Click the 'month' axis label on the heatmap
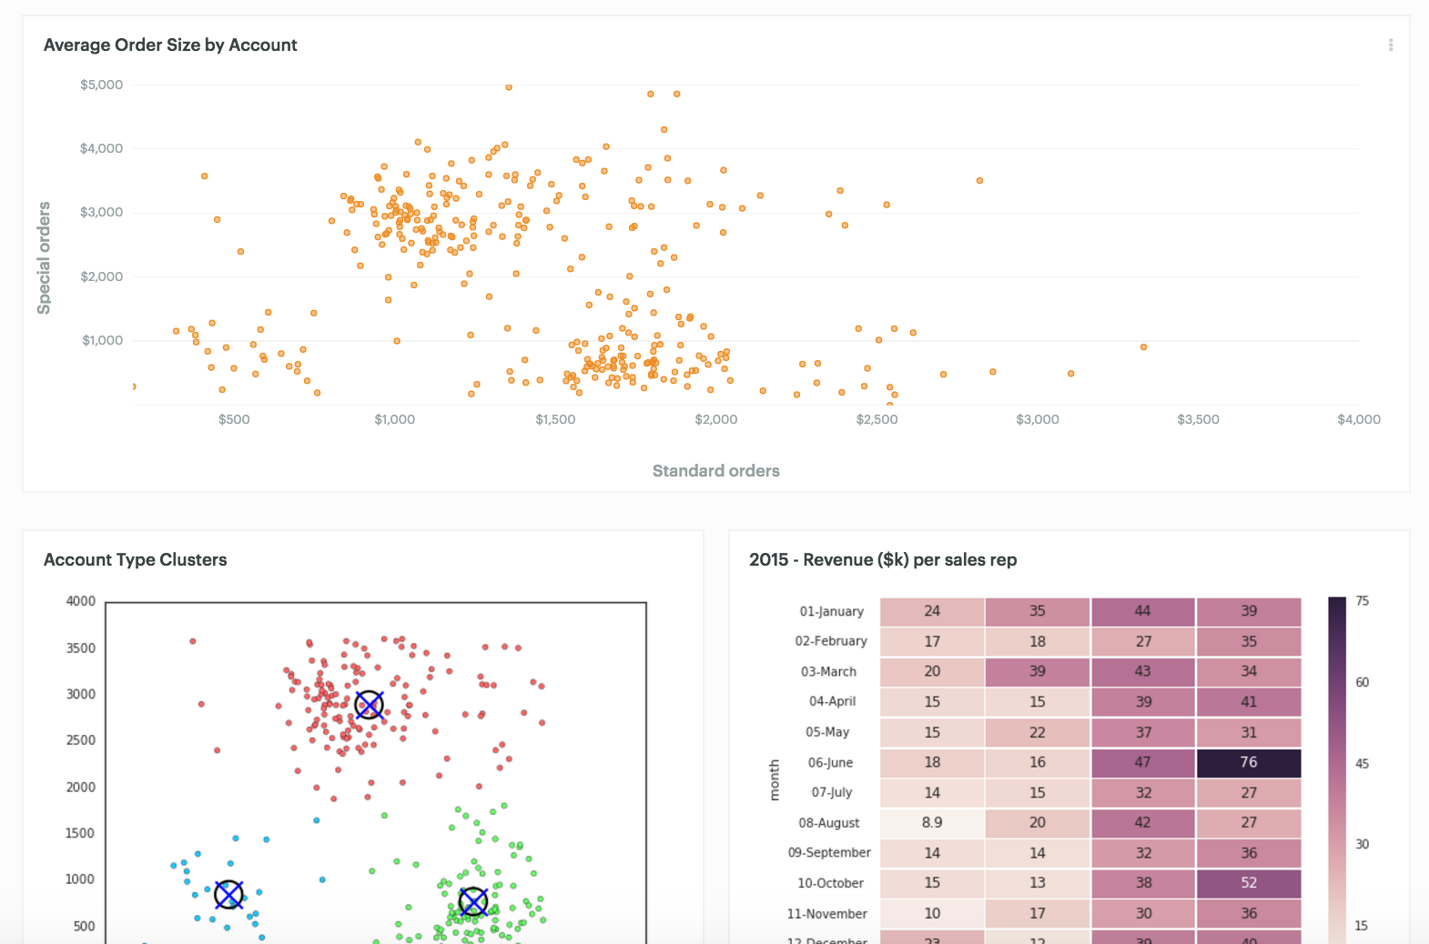The image size is (1429, 944). tap(775, 780)
